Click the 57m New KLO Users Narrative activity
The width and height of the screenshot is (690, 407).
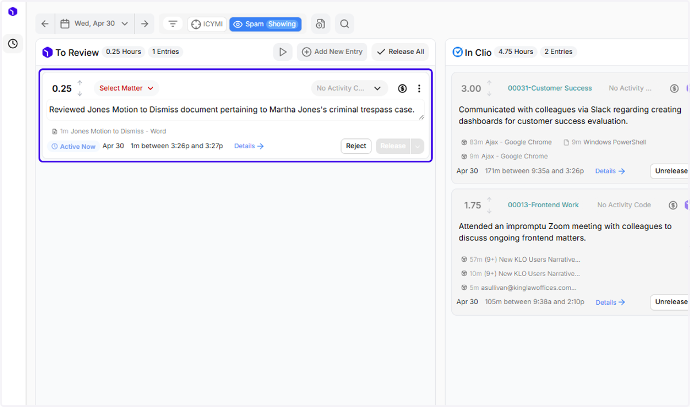[x=520, y=259]
